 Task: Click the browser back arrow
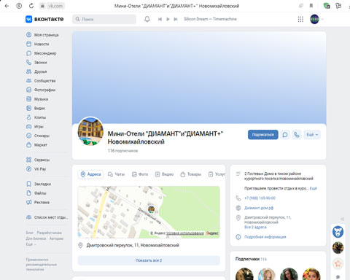(7, 6)
